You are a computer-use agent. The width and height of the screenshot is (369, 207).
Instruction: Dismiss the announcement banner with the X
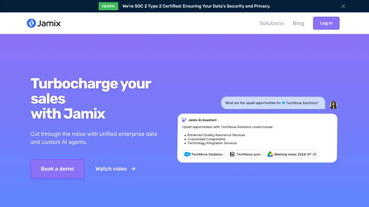(343, 6)
